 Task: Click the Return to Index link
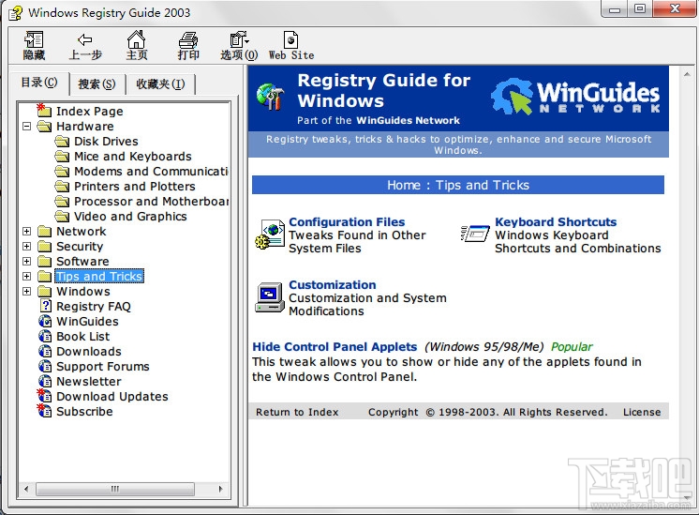pos(297,412)
